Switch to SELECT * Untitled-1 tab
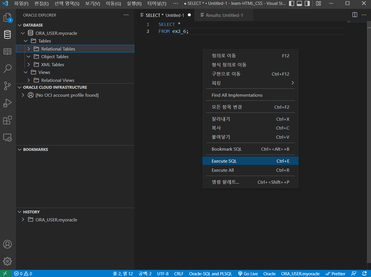 [165, 15]
